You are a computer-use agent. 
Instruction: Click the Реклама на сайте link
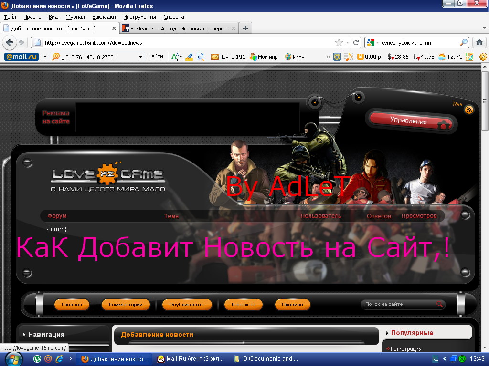click(x=56, y=117)
